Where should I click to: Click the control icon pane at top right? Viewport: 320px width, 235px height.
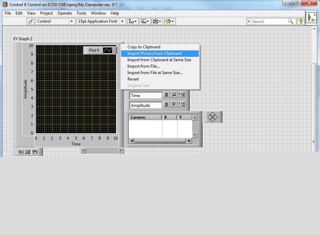click(x=311, y=18)
